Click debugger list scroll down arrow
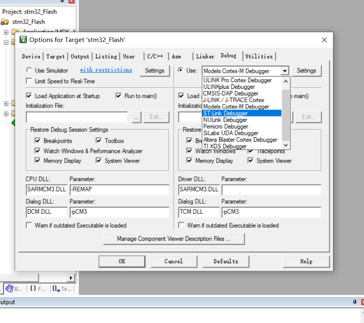 click(x=286, y=145)
